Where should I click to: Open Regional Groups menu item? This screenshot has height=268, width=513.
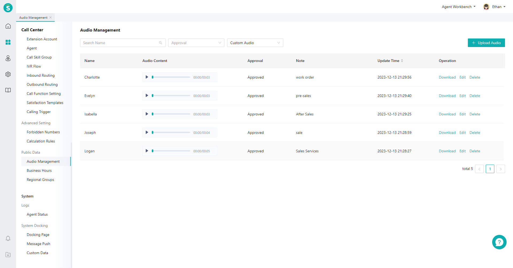(x=40, y=180)
